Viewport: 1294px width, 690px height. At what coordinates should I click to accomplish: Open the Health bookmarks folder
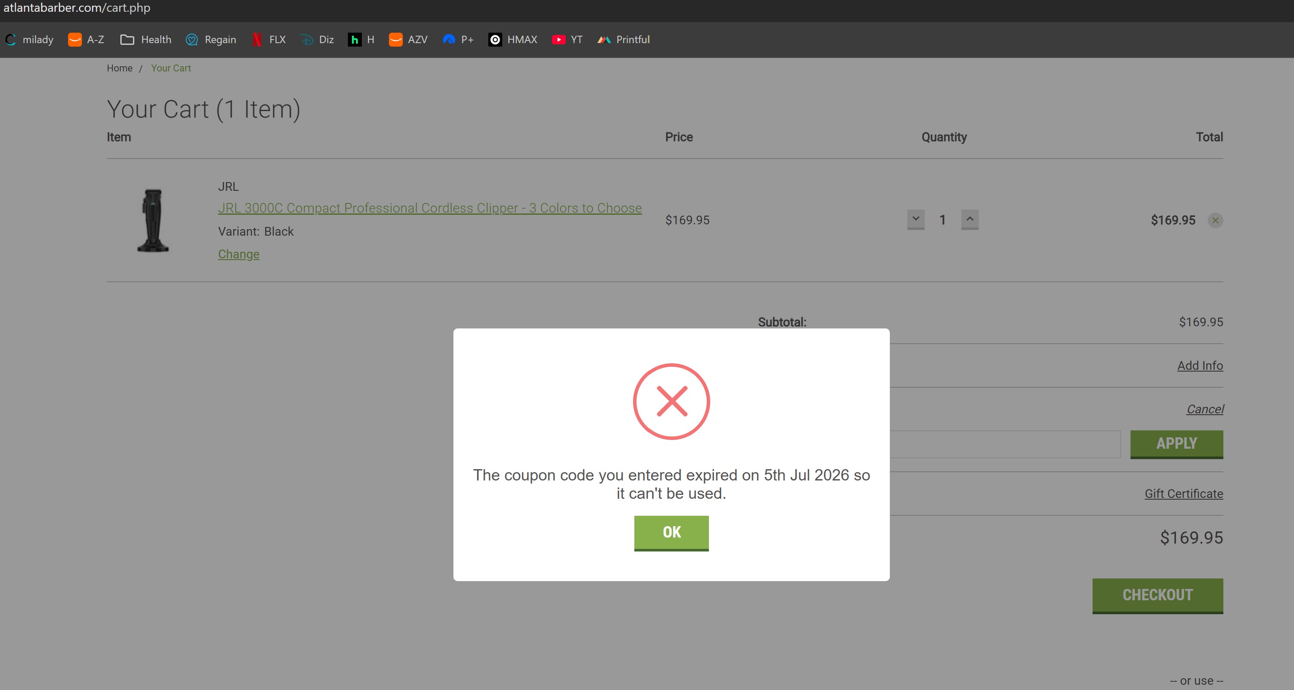pyautogui.click(x=146, y=40)
